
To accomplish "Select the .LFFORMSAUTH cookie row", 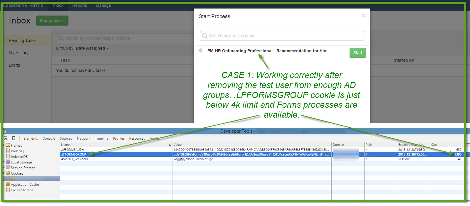I will point(261,150).
